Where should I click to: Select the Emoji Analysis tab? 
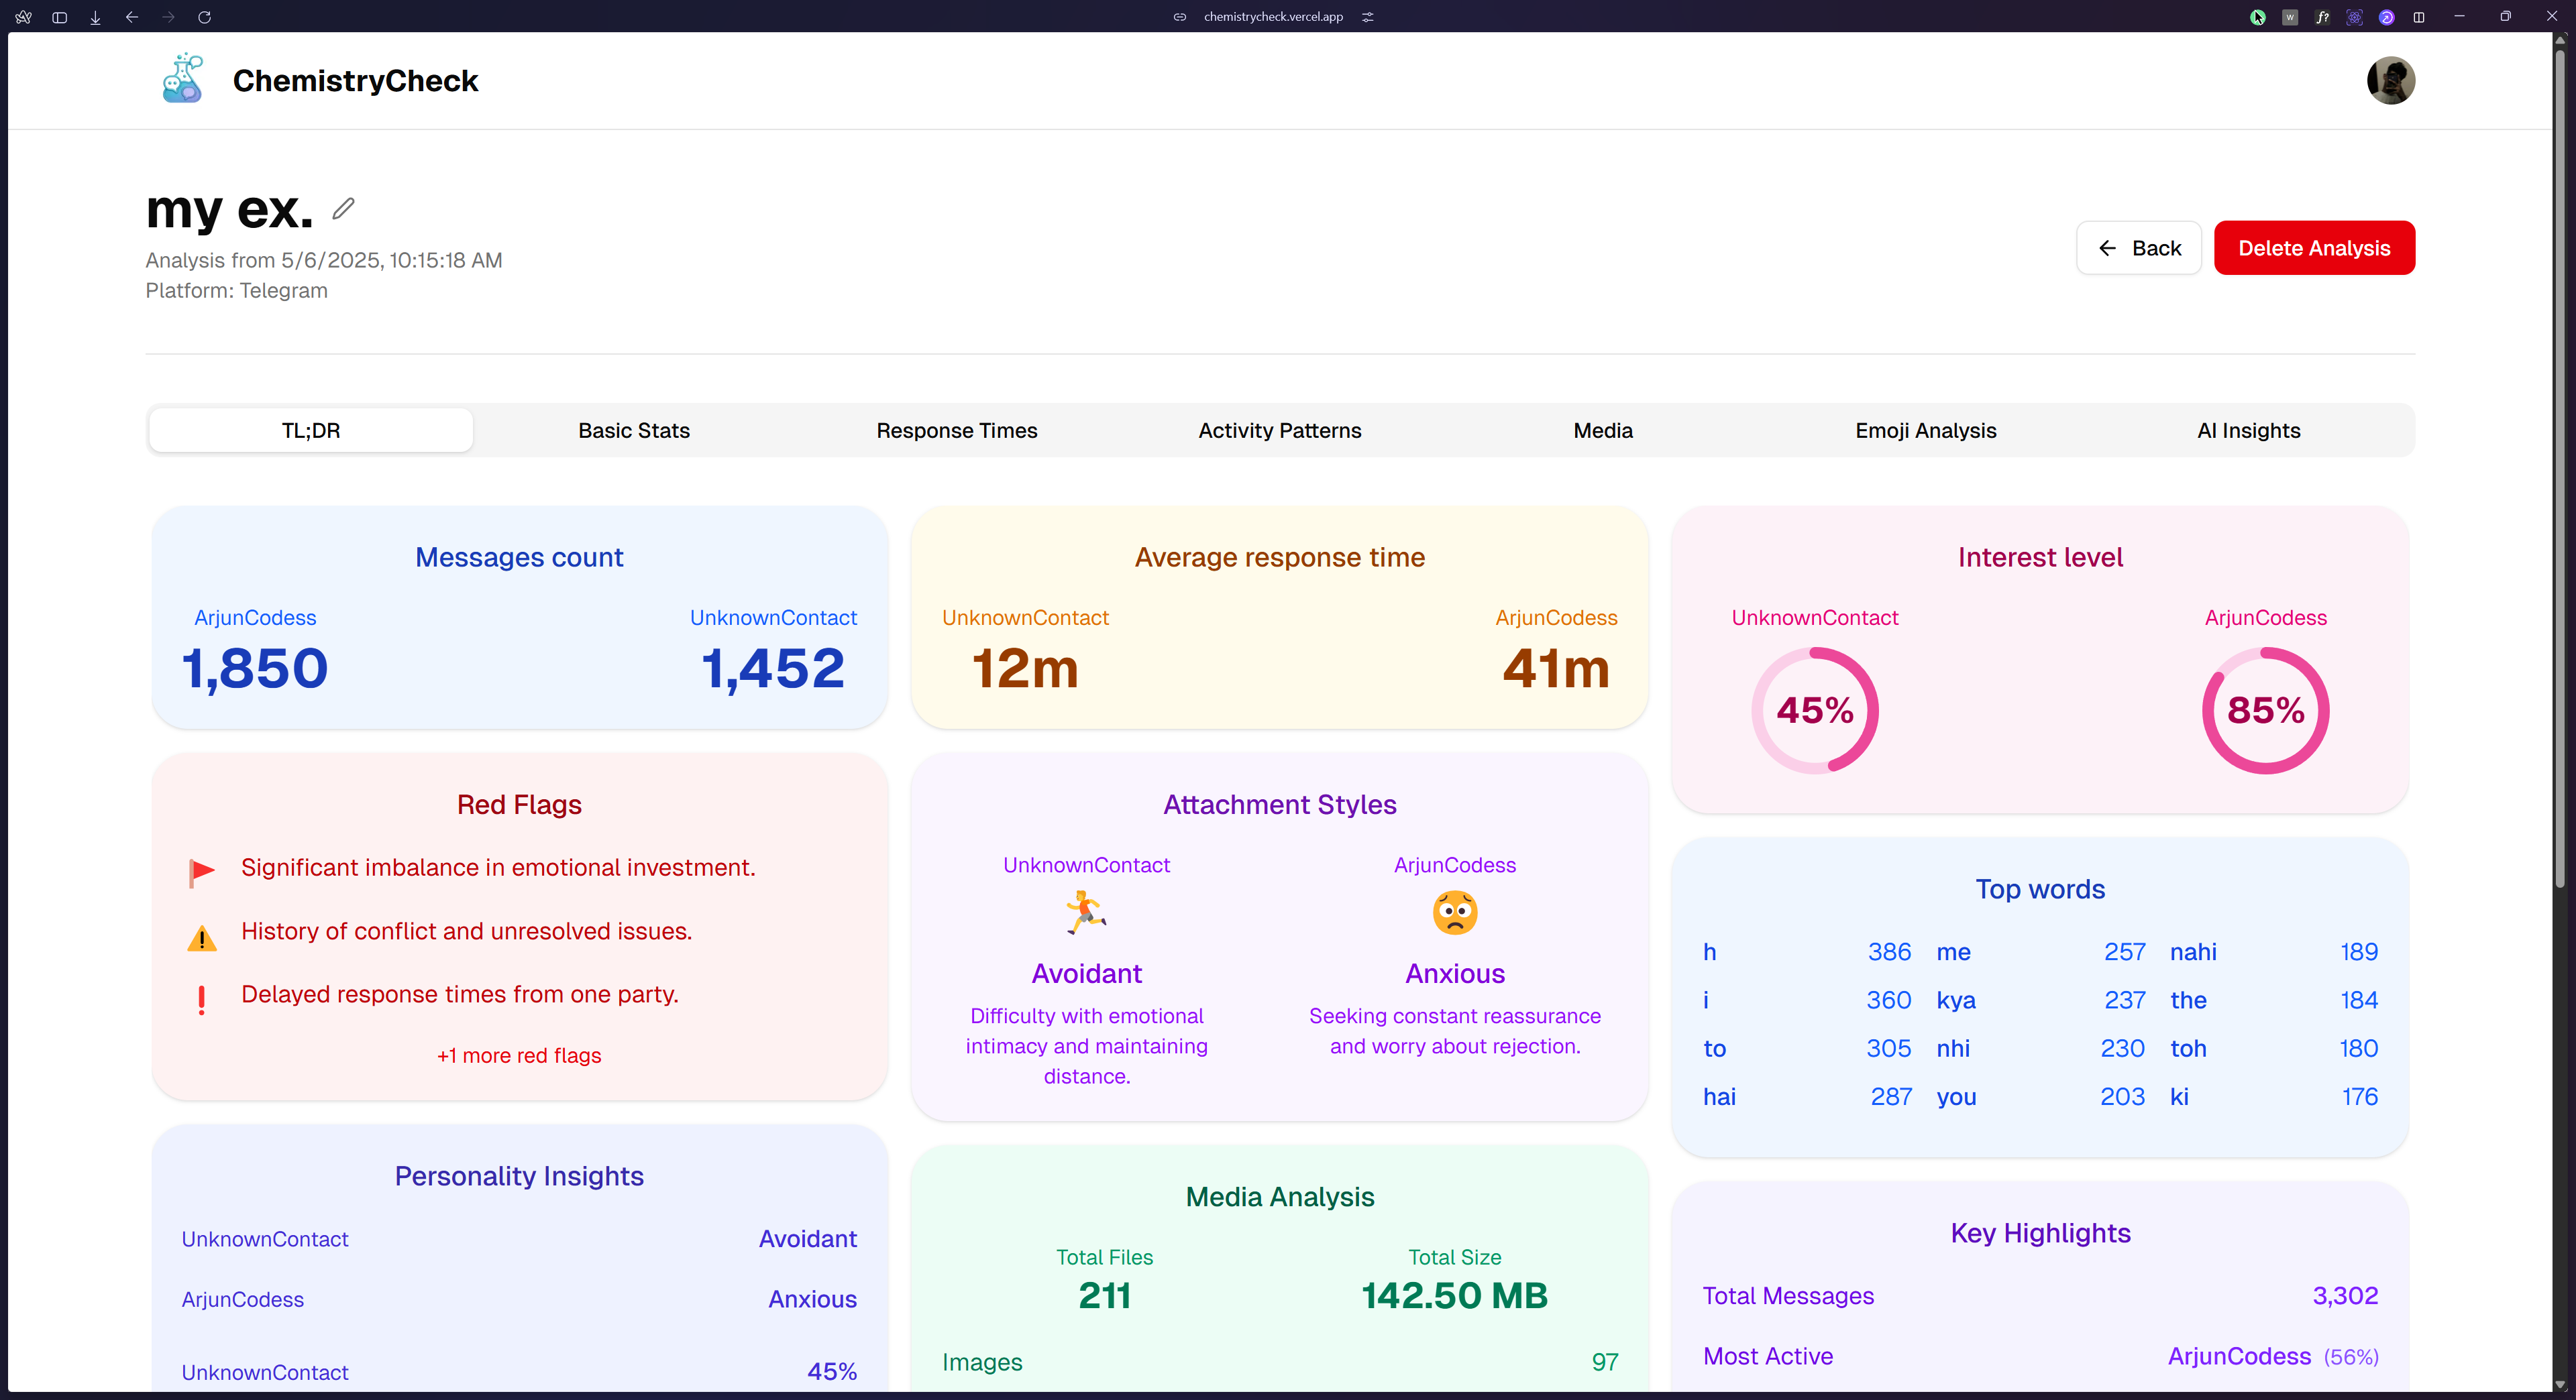(x=1925, y=430)
